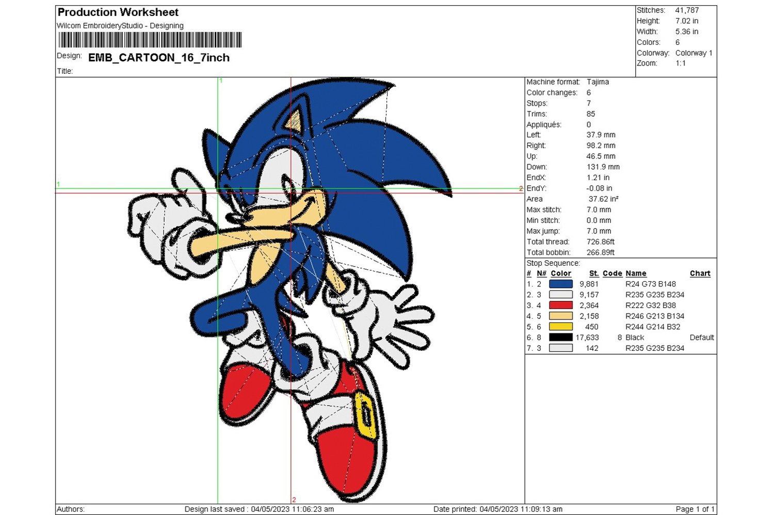This screenshot has height=515, width=774.
Task: Select the "Date printed" timestamp
Action: coord(498,509)
